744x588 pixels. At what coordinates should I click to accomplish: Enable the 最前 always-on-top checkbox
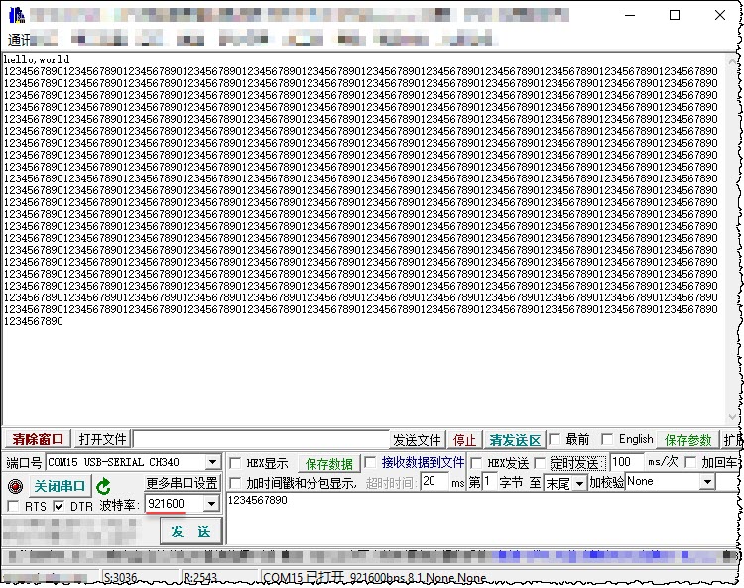coord(555,439)
